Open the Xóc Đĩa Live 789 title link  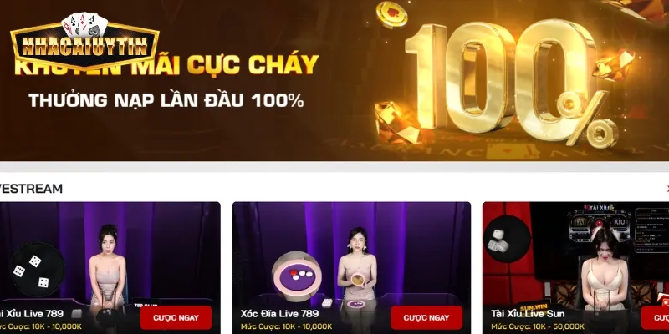(x=279, y=314)
